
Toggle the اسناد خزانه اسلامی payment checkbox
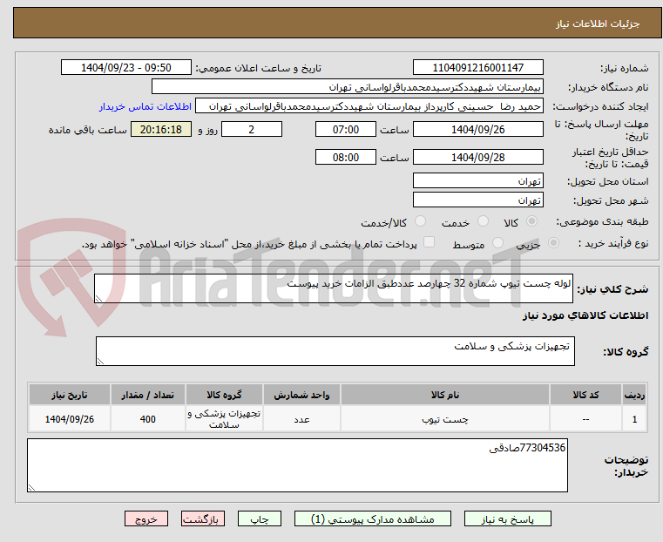click(429, 242)
